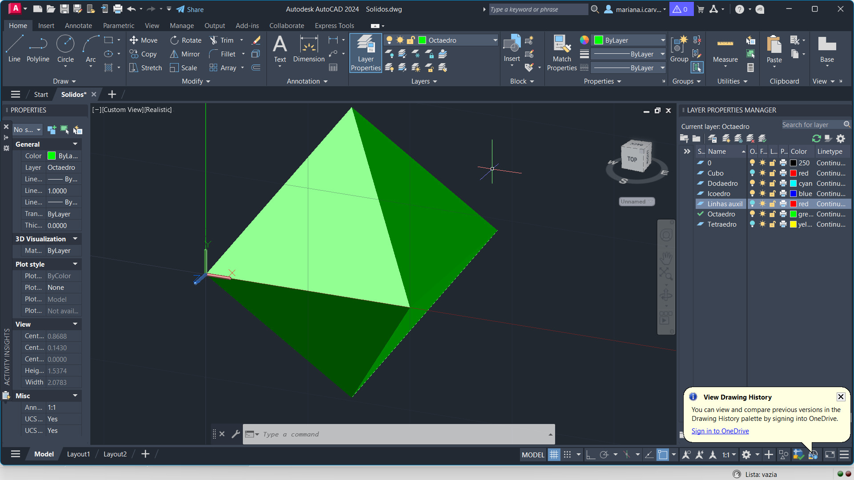Toggle the Cubo layer on/off lightbulb
854x480 pixels.
coord(752,173)
